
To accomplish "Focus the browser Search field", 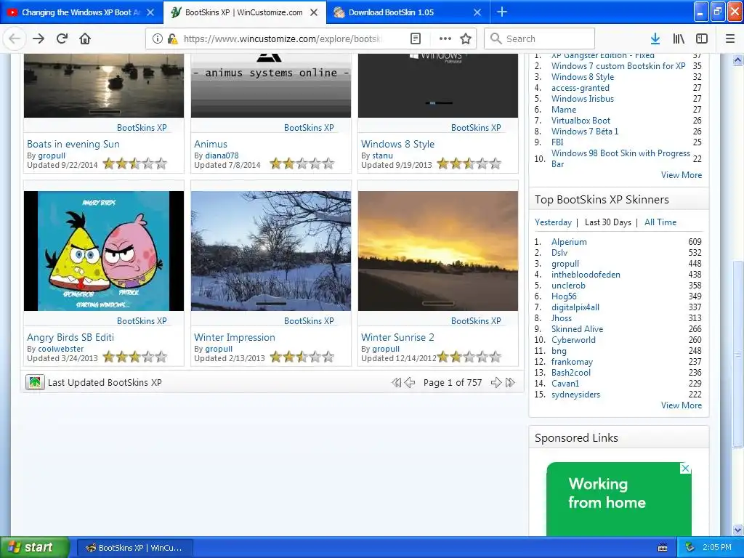I will [540, 39].
